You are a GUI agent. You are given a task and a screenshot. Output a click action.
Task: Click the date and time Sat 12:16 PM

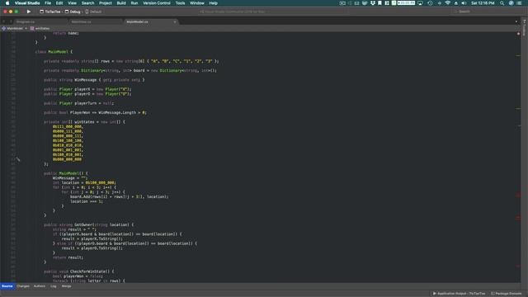pos(483,3)
